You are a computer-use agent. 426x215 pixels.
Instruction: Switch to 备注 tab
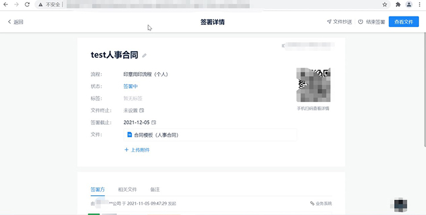point(155,189)
